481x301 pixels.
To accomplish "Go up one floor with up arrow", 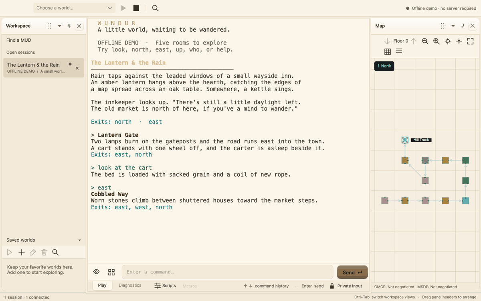I will [x=414, y=41].
